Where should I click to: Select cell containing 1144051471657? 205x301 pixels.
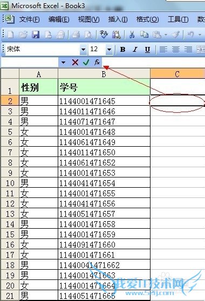(x=104, y=214)
